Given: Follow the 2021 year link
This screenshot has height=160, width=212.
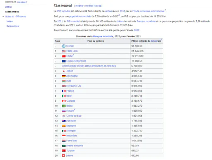Looking at the screenshot, I should [x=60, y=21].
